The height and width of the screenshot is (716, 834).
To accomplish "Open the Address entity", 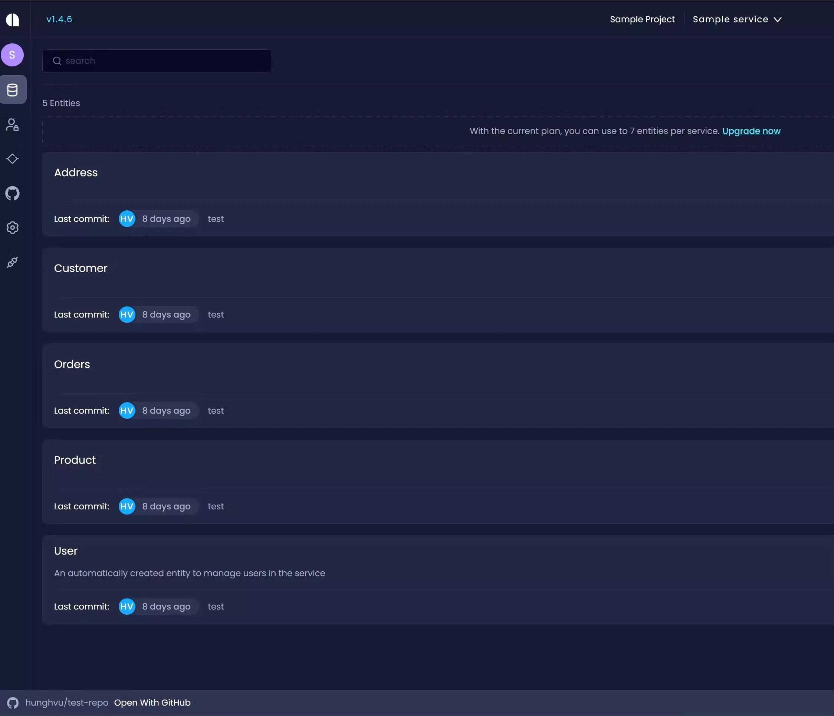I will point(76,173).
